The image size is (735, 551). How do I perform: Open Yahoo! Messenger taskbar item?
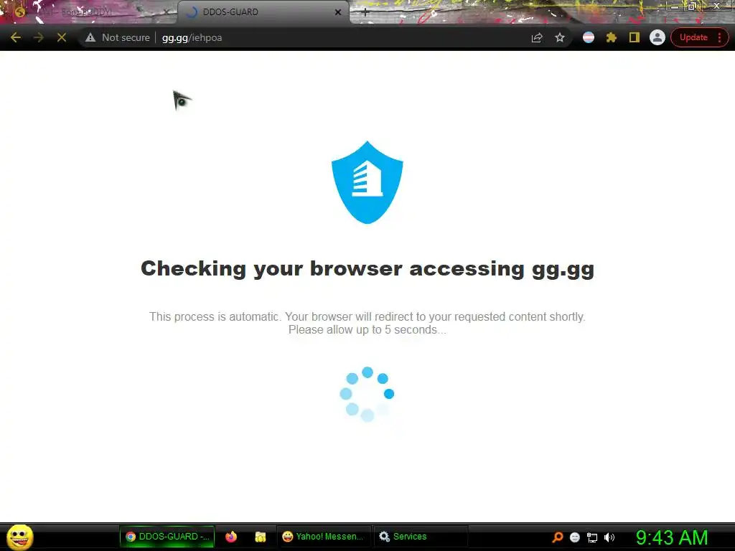[x=324, y=537]
